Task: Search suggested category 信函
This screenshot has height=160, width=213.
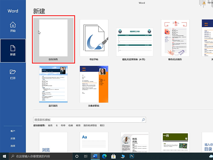Action: tap(71, 126)
